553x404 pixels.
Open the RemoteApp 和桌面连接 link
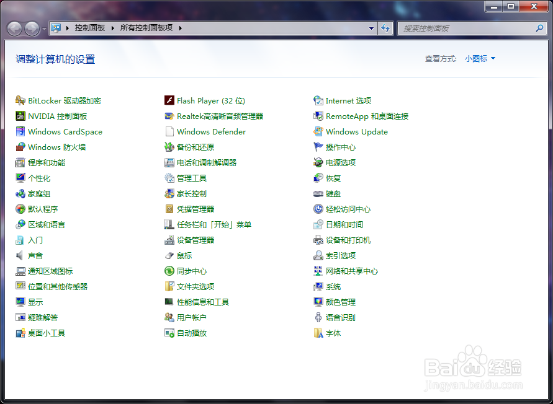[x=367, y=116]
